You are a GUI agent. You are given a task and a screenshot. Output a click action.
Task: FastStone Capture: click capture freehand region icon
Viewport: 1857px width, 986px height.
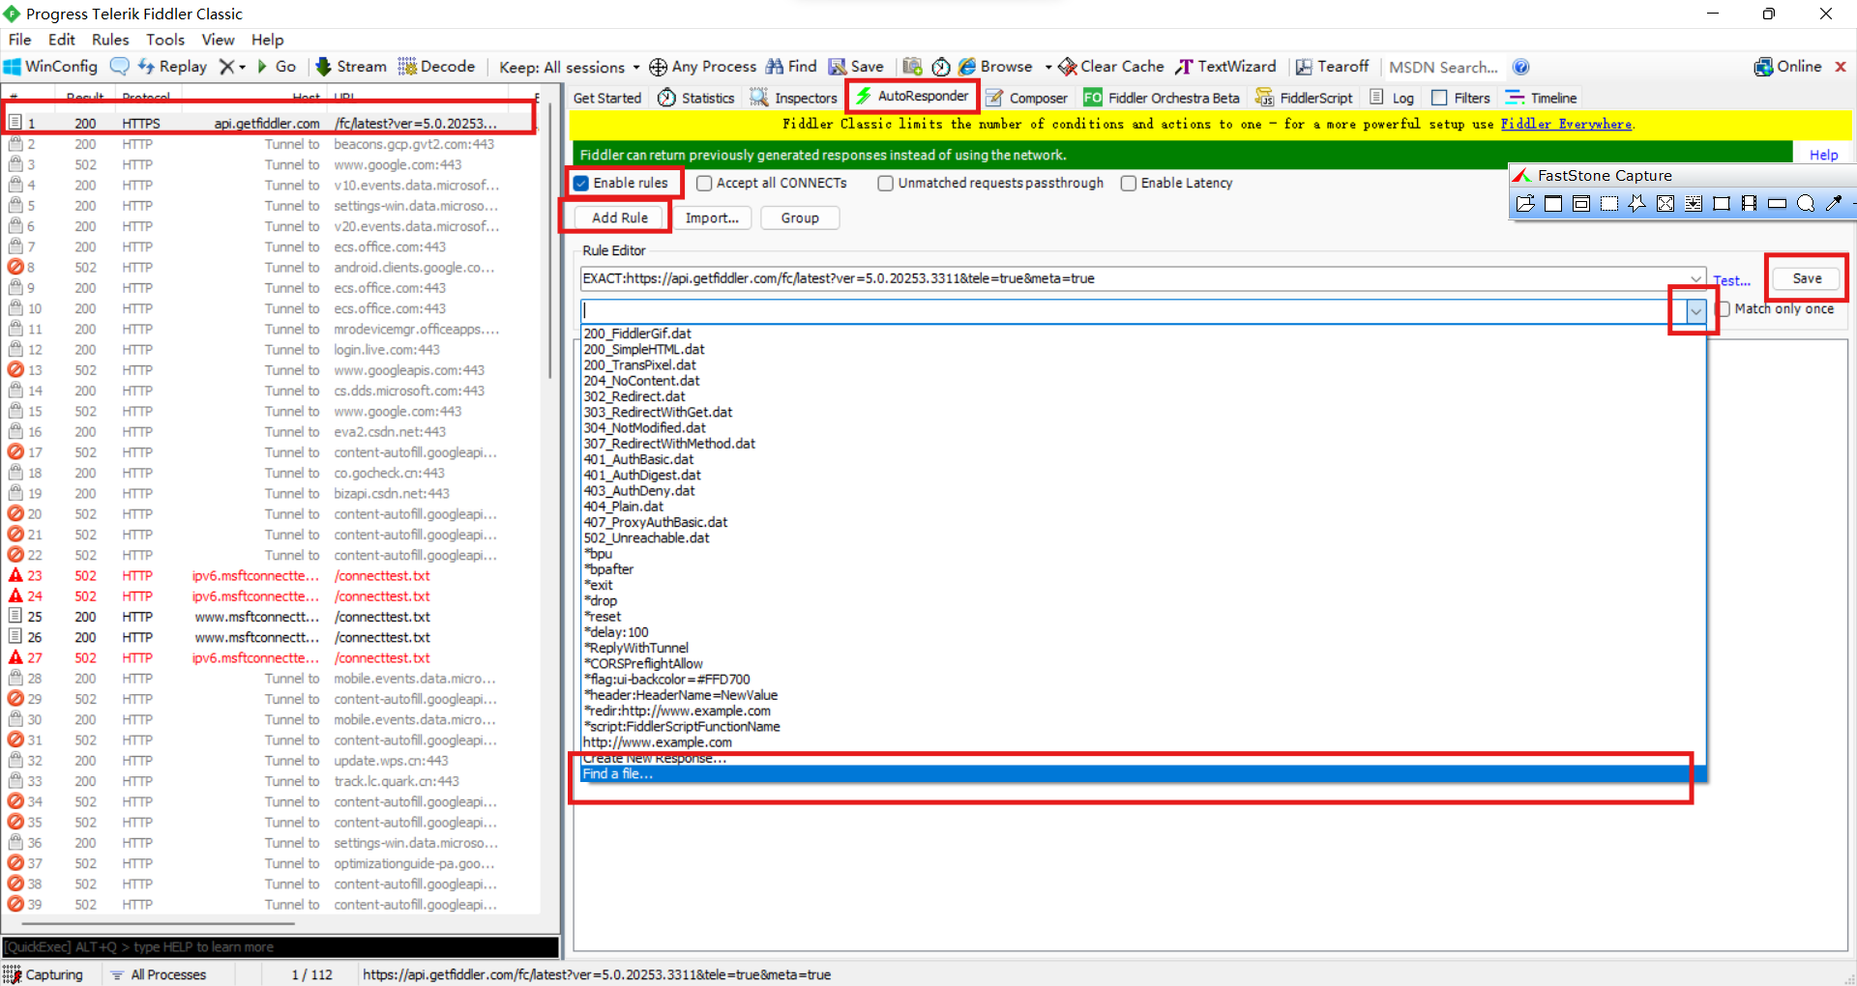point(1637,203)
